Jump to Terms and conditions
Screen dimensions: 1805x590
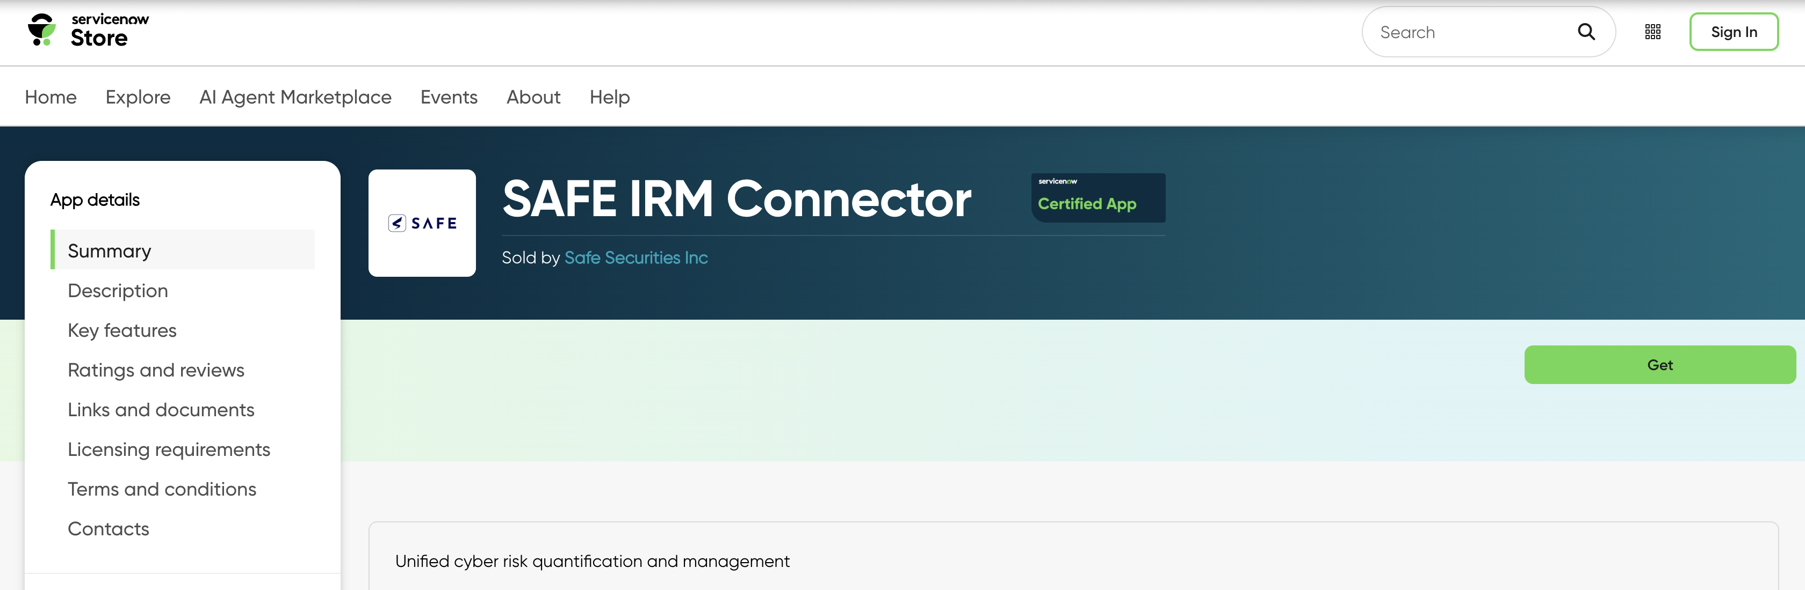click(162, 489)
